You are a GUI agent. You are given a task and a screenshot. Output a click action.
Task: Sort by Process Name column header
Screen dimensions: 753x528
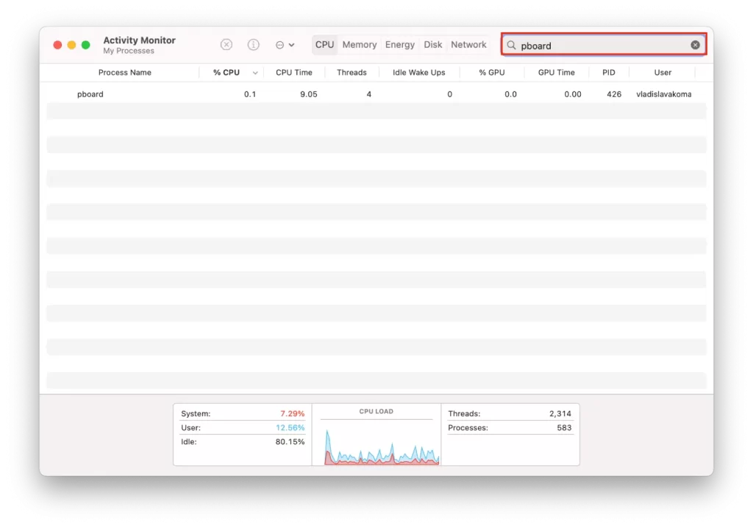point(124,73)
